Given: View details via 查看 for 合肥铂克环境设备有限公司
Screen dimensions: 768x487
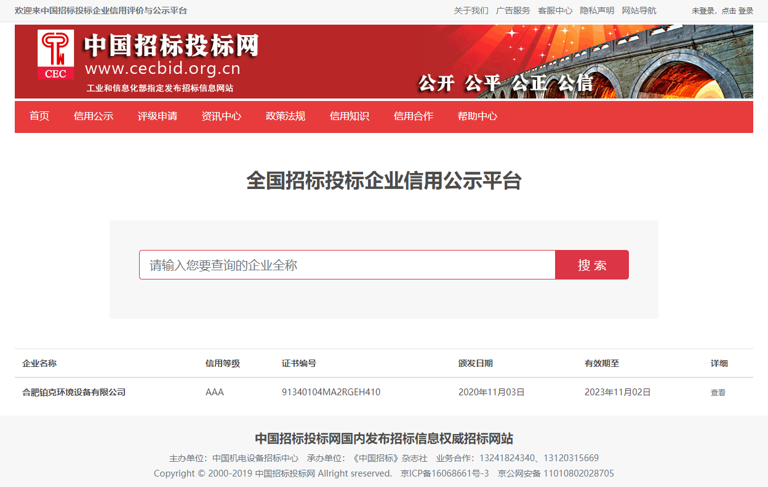Looking at the screenshot, I should pyautogui.click(x=718, y=392).
